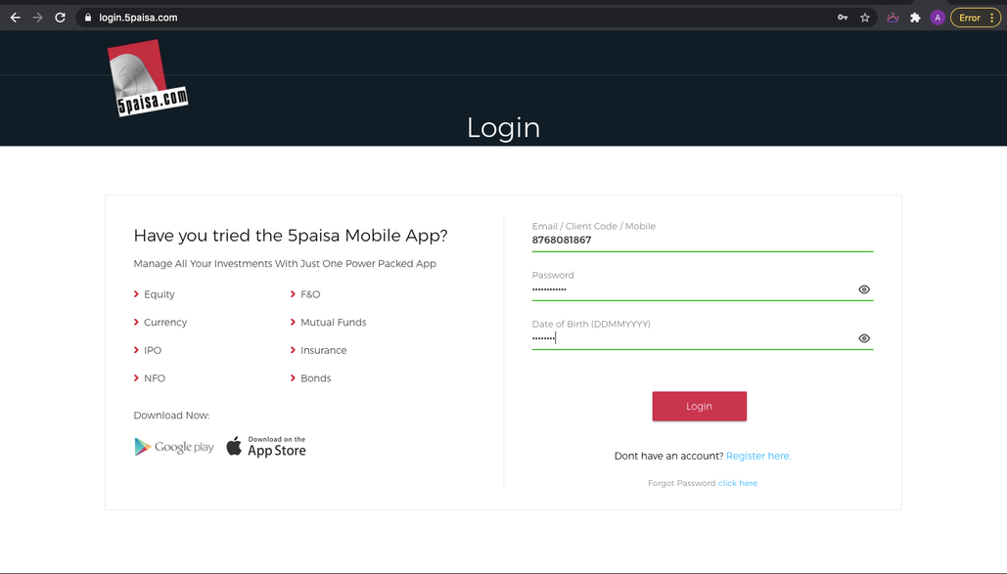The height and width of the screenshot is (574, 1007).
Task: Open the Register here link
Action: pos(758,456)
